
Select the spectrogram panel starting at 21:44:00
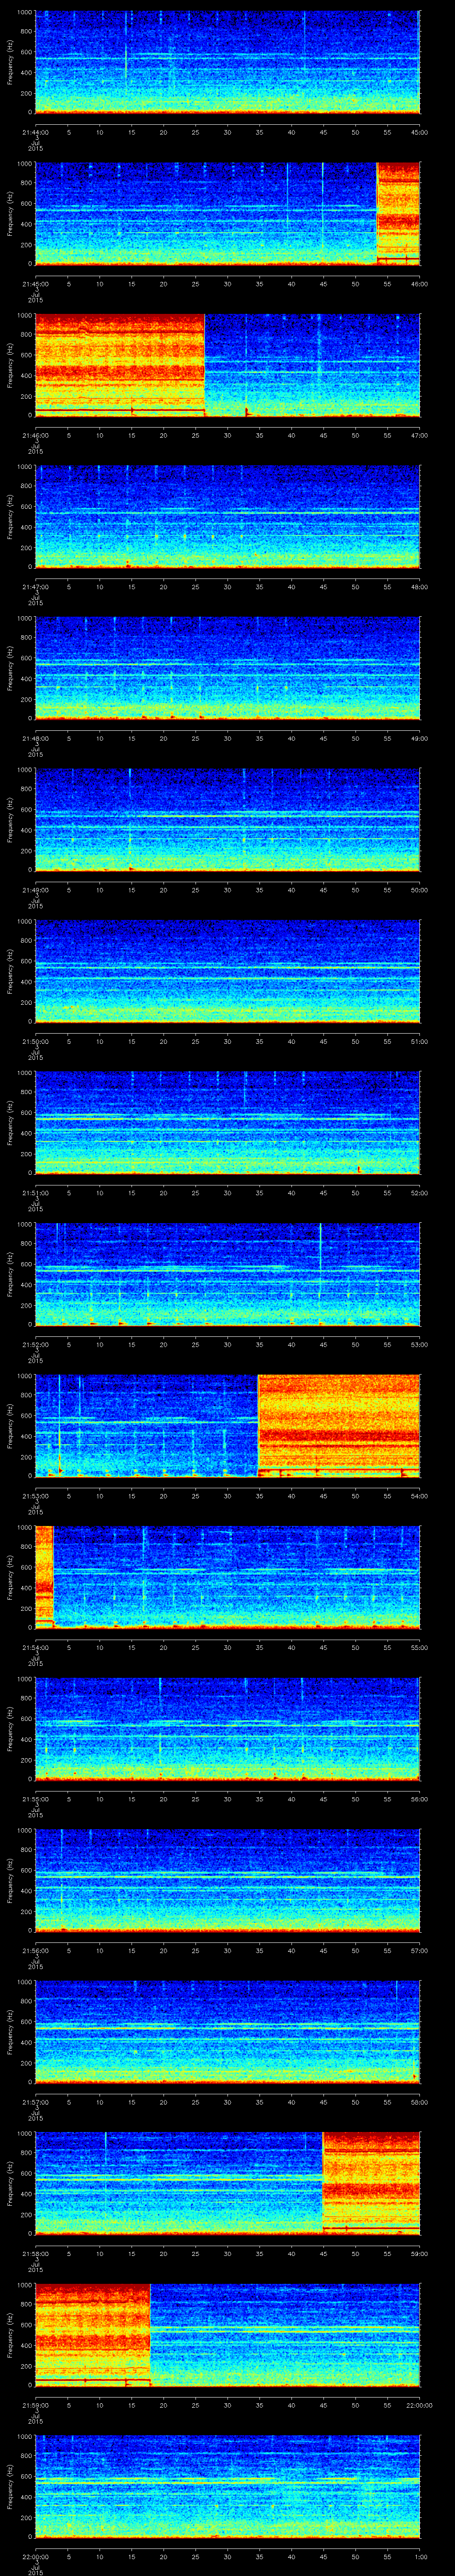[227, 63]
